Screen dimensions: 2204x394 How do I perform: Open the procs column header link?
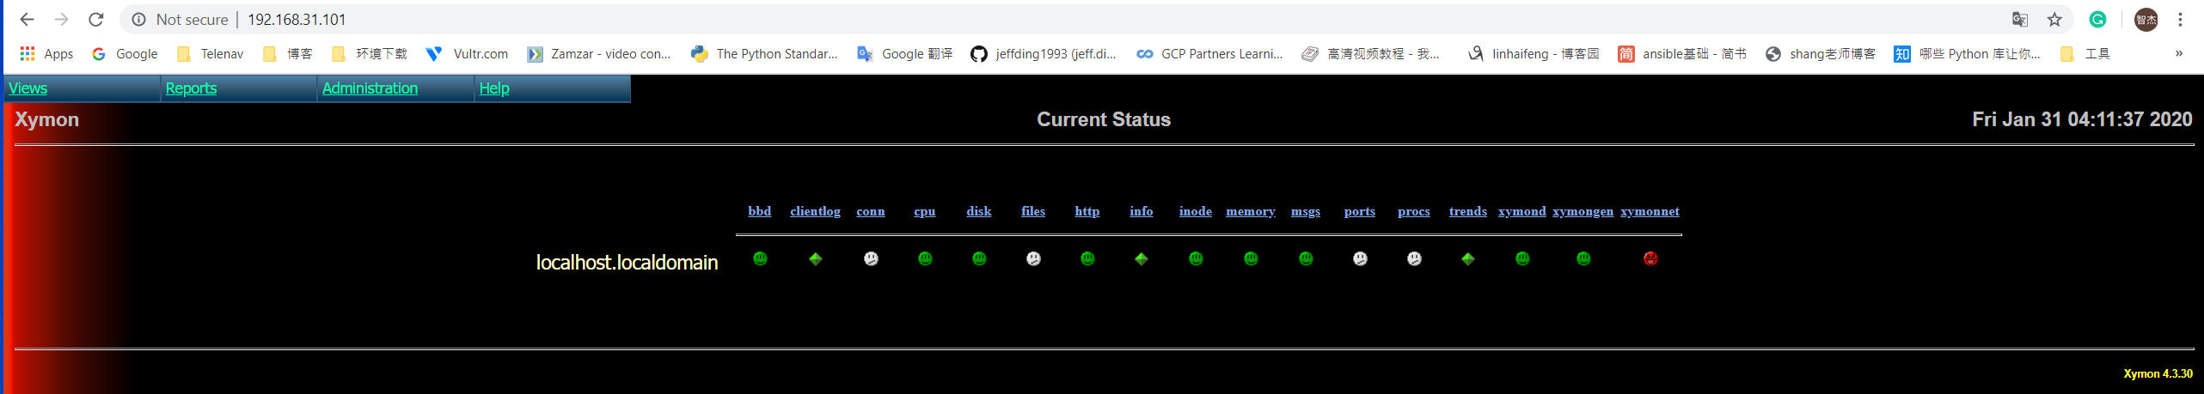pos(1414,211)
